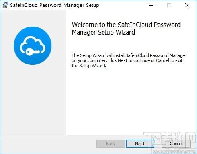
Task: Click the installer icon in the title bar
Action: (x=5, y=5)
